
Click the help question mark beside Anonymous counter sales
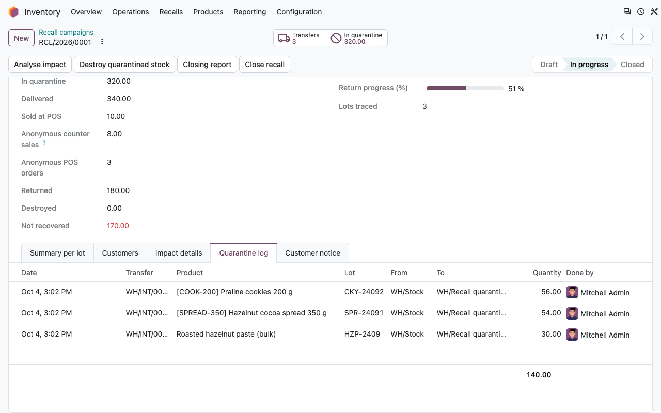click(x=44, y=143)
